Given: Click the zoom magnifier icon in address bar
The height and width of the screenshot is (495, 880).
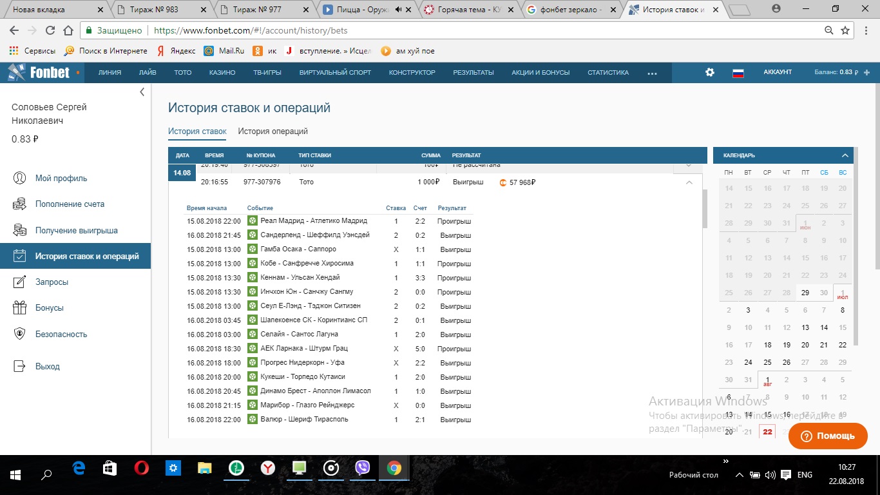Looking at the screenshot, I should pyautogui.click(x=829, y=30).
